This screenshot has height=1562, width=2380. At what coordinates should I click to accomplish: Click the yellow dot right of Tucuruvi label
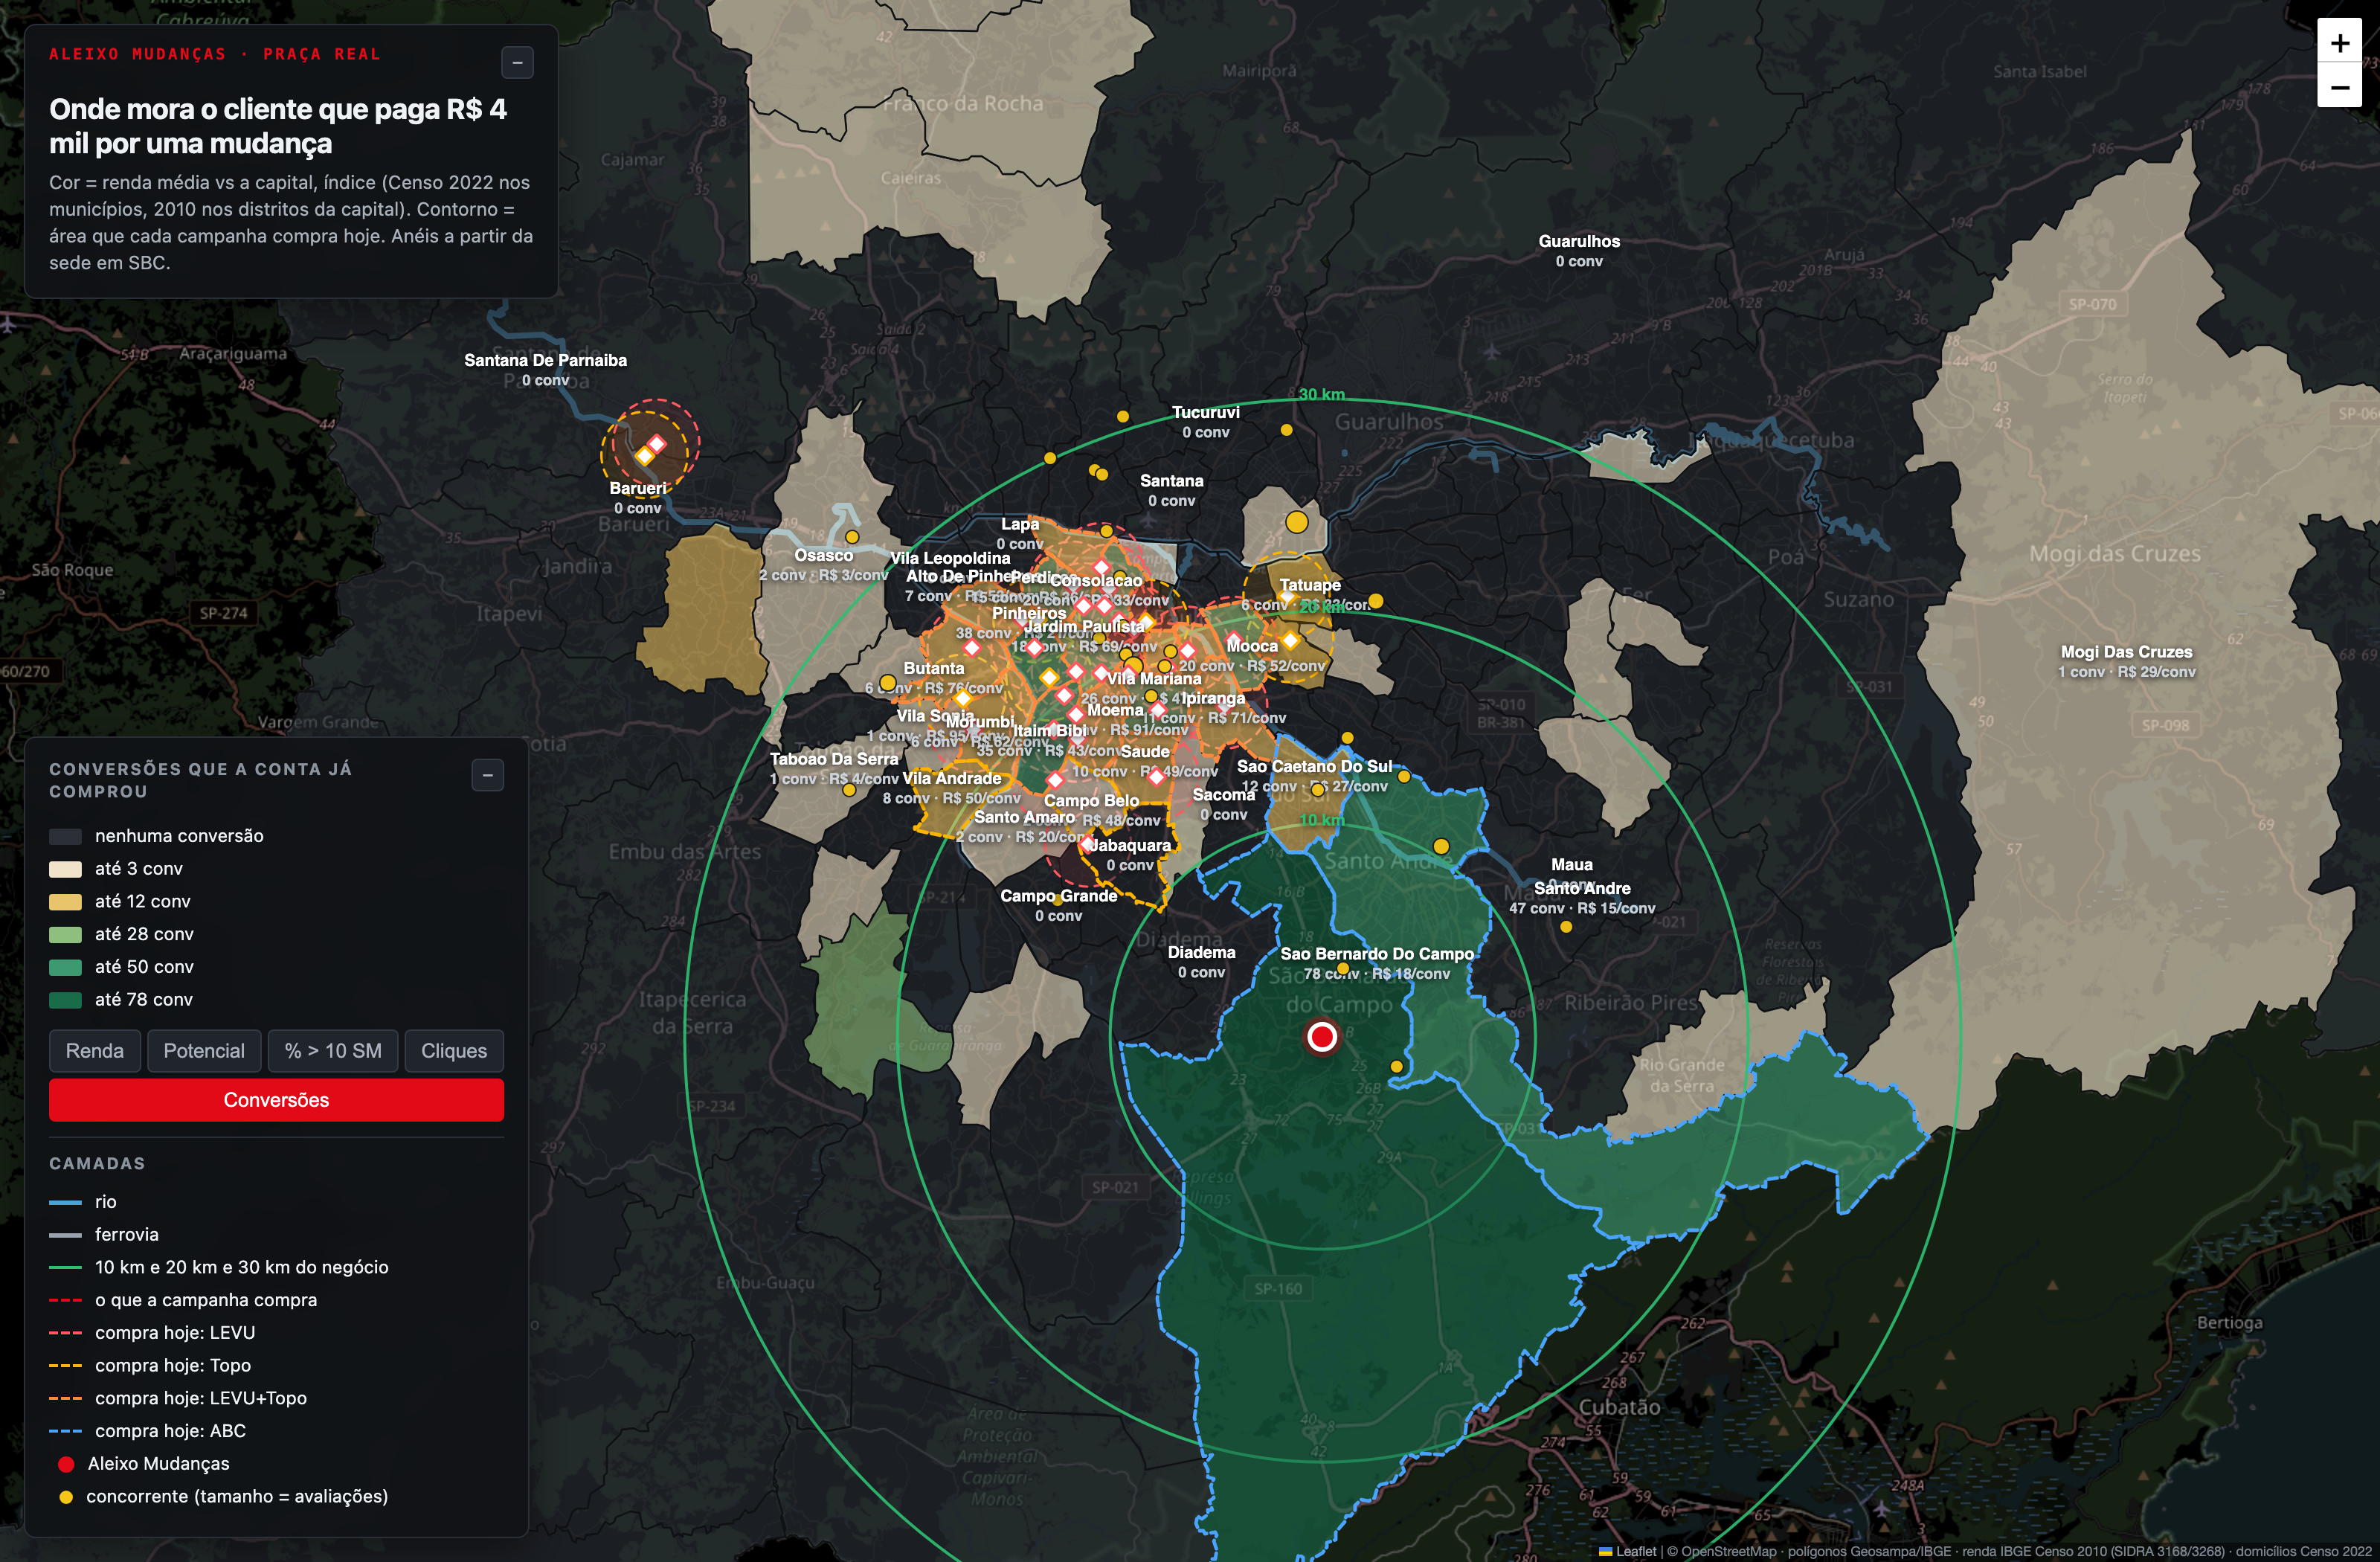pos(1286,430)
